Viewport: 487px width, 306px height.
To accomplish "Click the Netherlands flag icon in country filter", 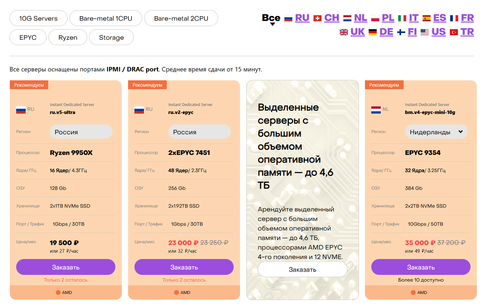I will [347, 18].
